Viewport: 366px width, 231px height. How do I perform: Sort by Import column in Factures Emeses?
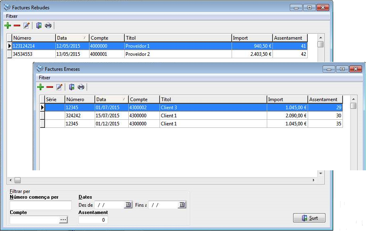click(x=287, y=100)
